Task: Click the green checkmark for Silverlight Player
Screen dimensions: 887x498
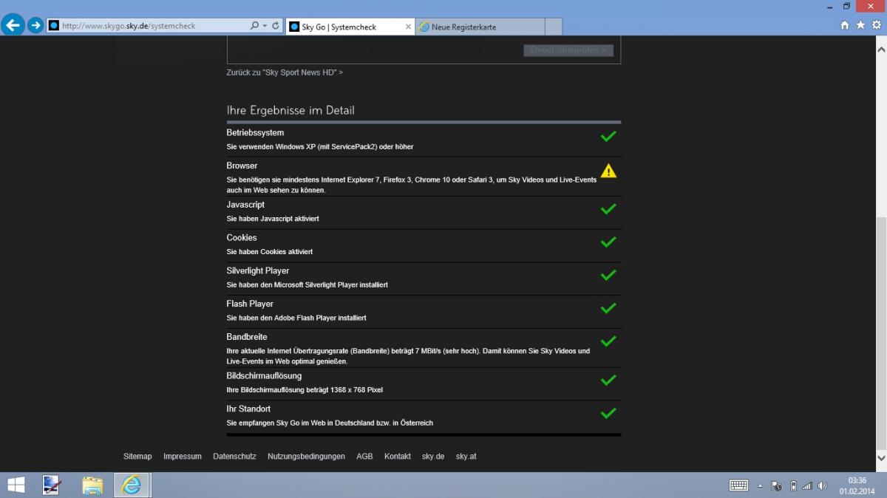Action: (608, 275)
